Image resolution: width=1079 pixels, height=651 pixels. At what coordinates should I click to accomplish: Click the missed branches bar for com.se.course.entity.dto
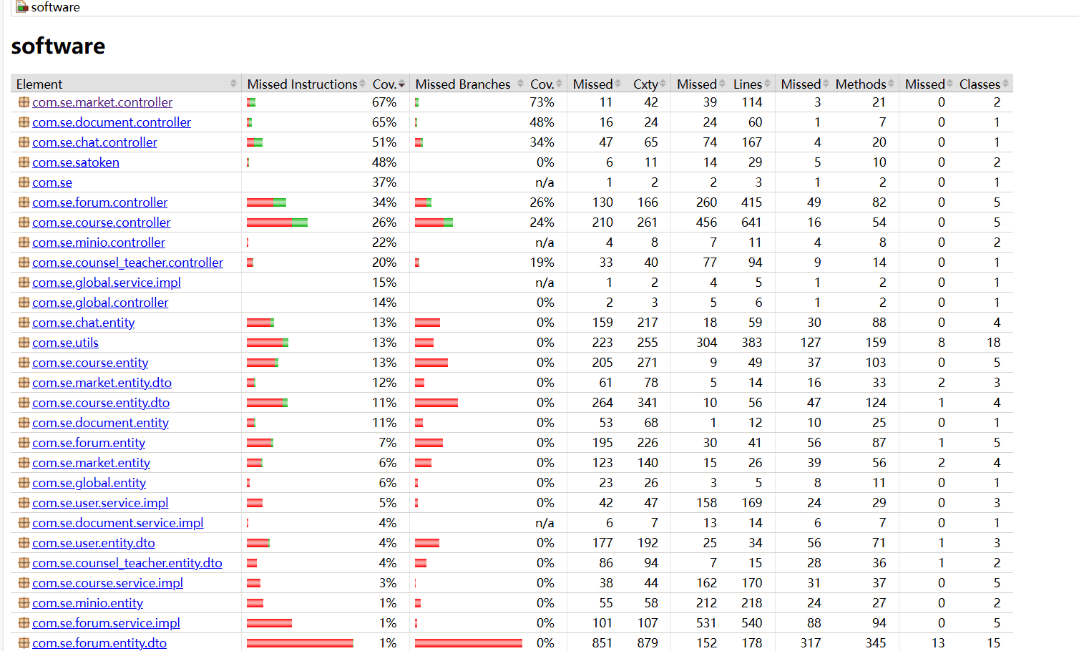tap(436, 403)
